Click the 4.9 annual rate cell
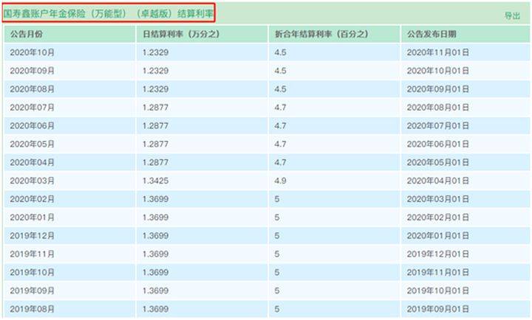The width and height of the screenshot is (532, 320). coord(280,180)
